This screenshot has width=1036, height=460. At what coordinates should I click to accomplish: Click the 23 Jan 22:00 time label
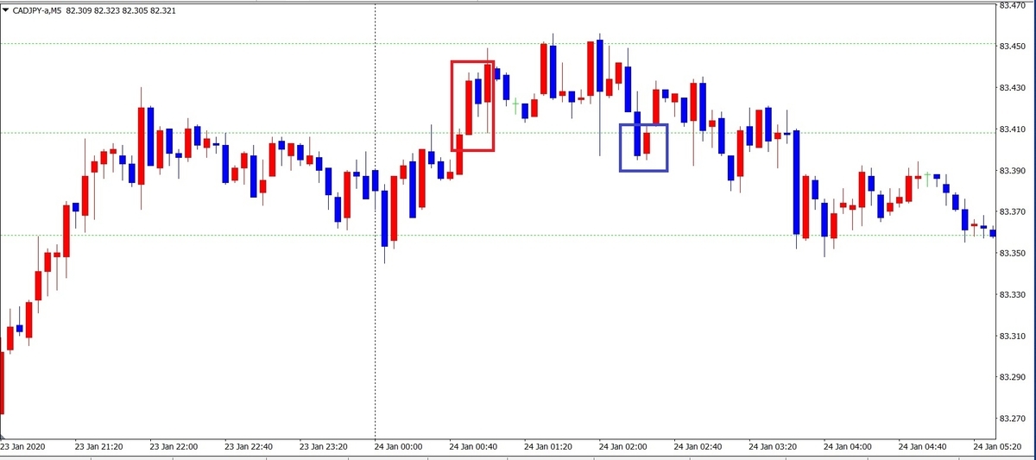(x=174, y=448)
